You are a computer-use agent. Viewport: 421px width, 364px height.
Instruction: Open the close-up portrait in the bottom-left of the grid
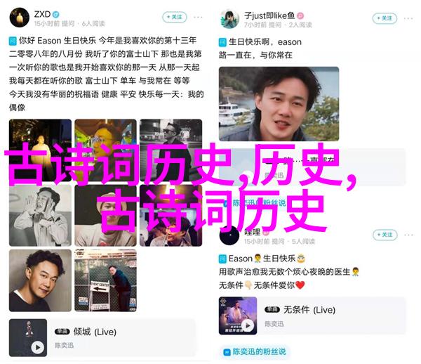point(40,280)
